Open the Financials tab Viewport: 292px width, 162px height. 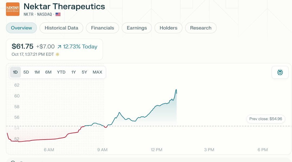[102, 28]
